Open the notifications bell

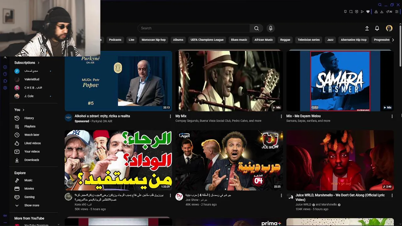click(x=377, y=28)
